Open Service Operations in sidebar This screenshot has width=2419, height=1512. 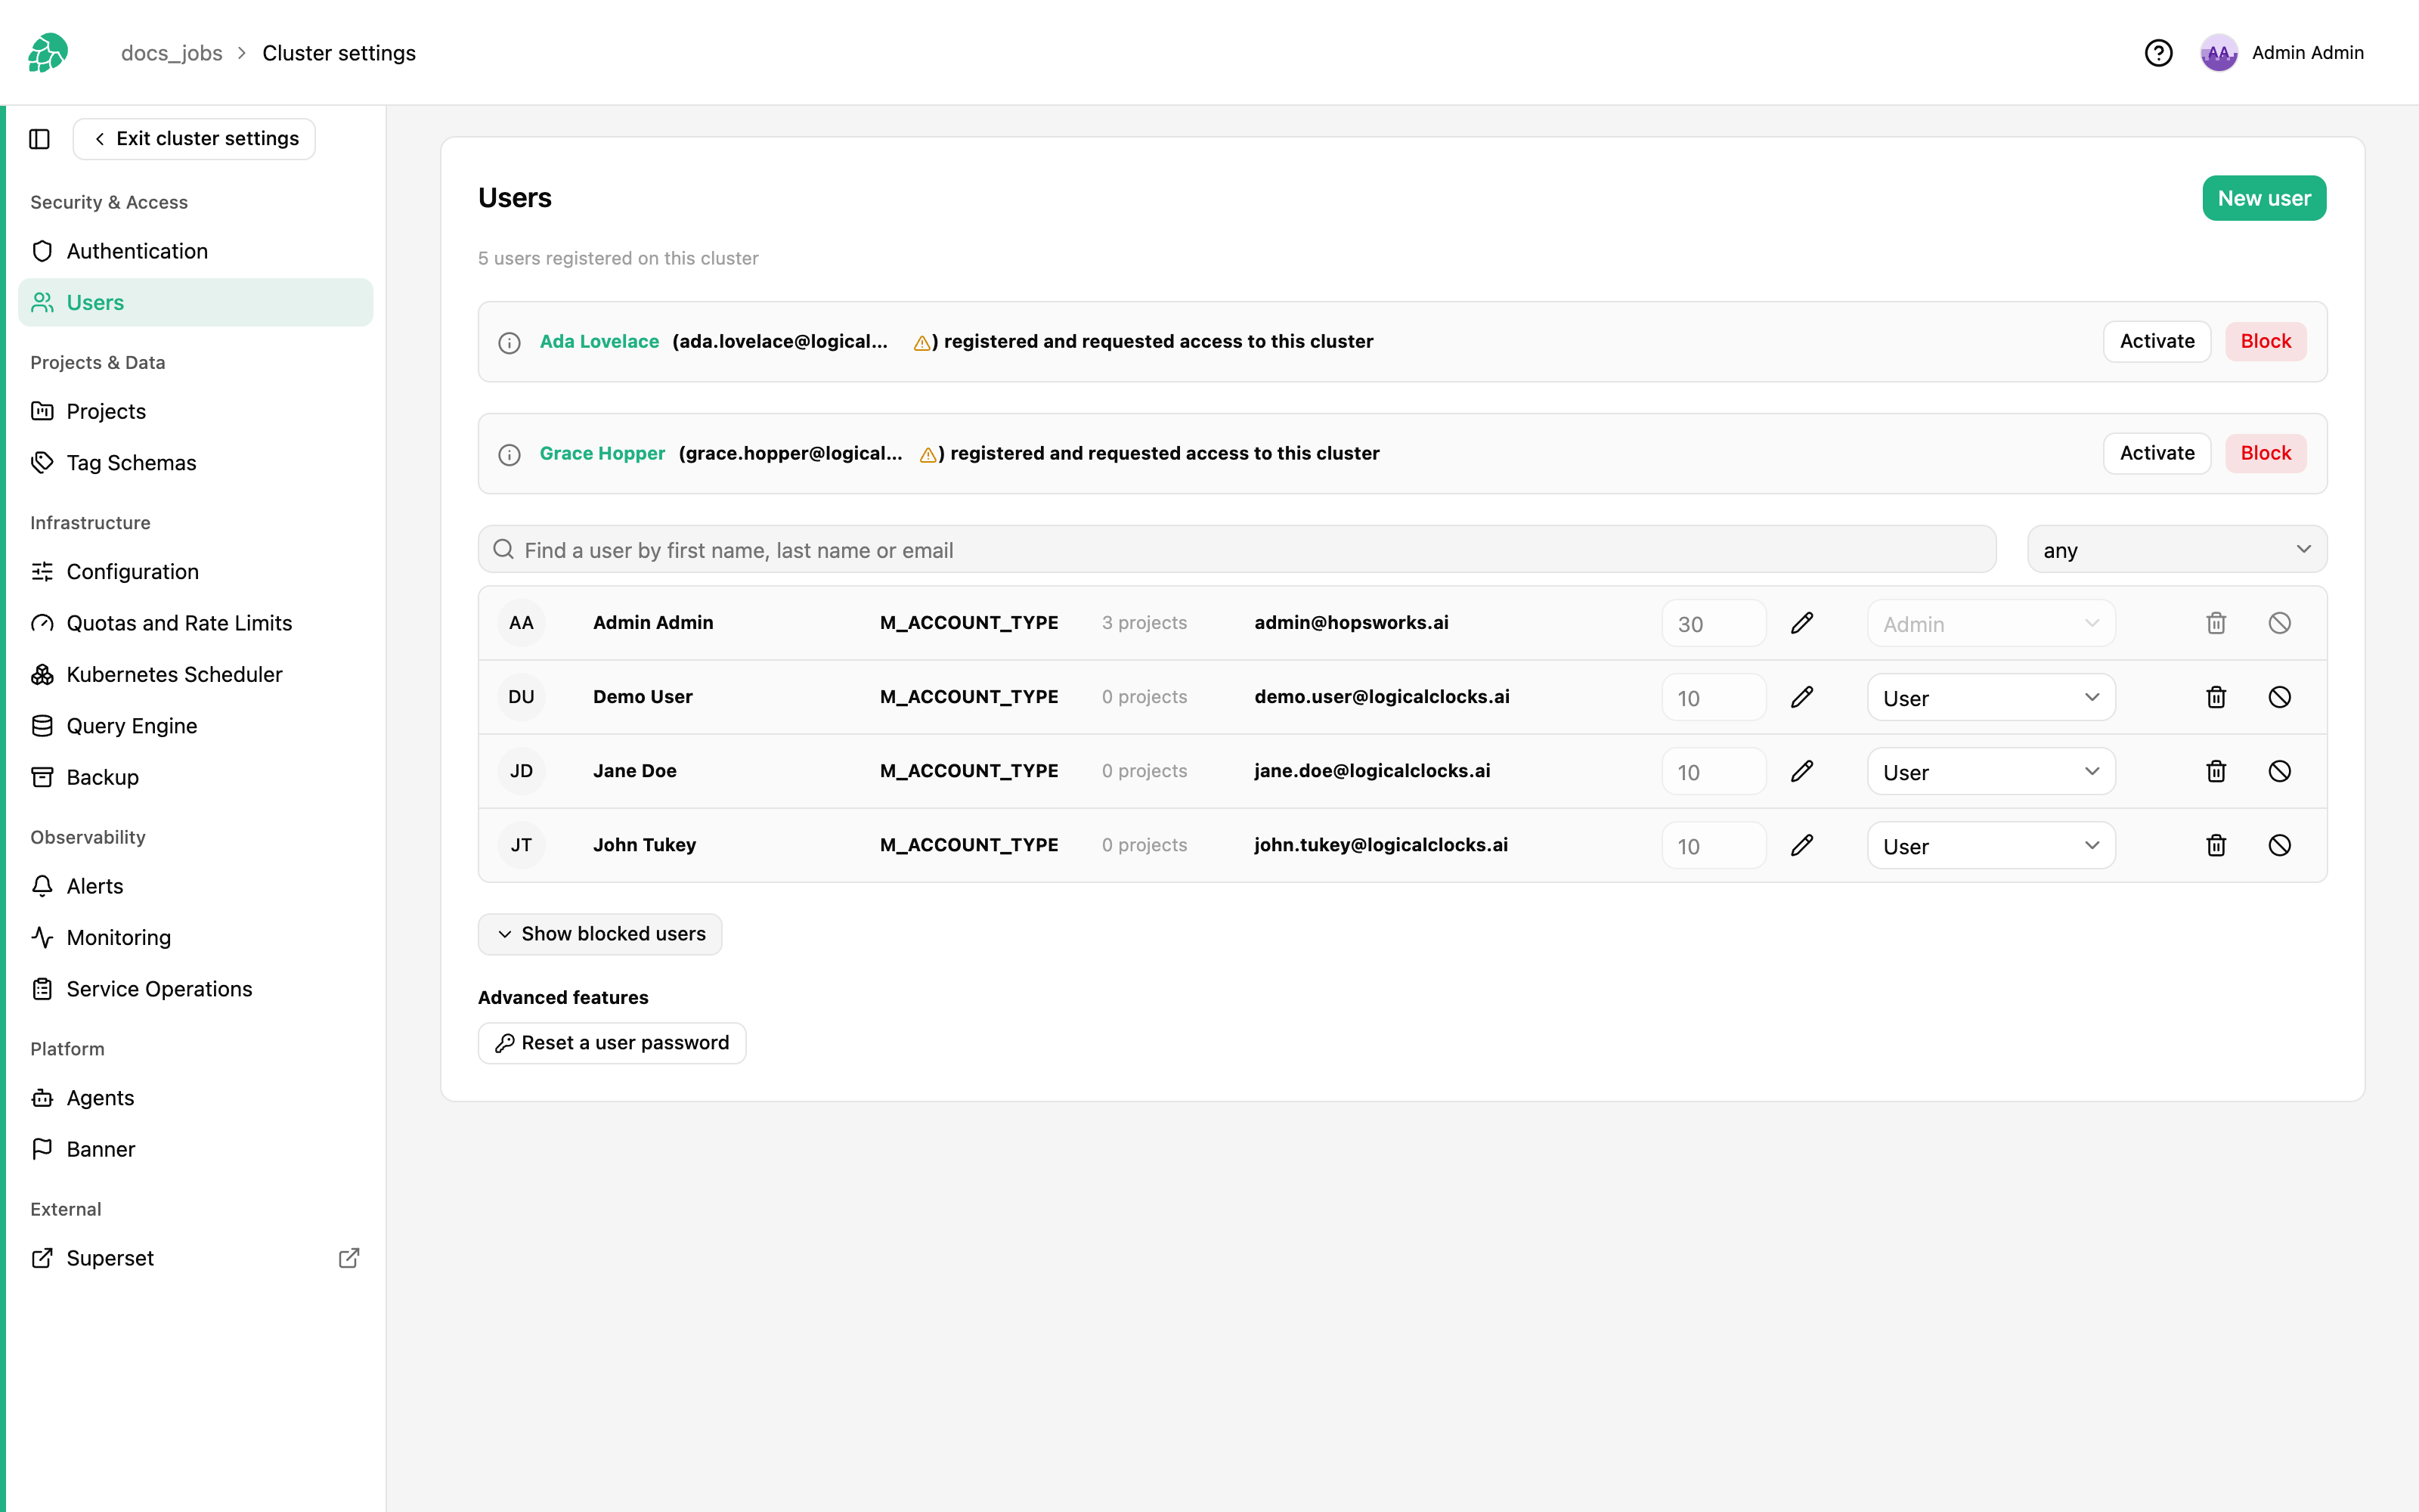[195, 989]
